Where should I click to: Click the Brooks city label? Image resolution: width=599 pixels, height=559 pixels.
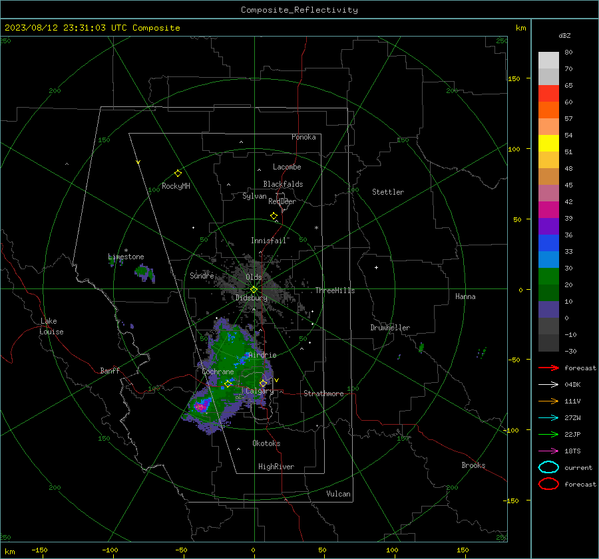click(x=473, y=465)
